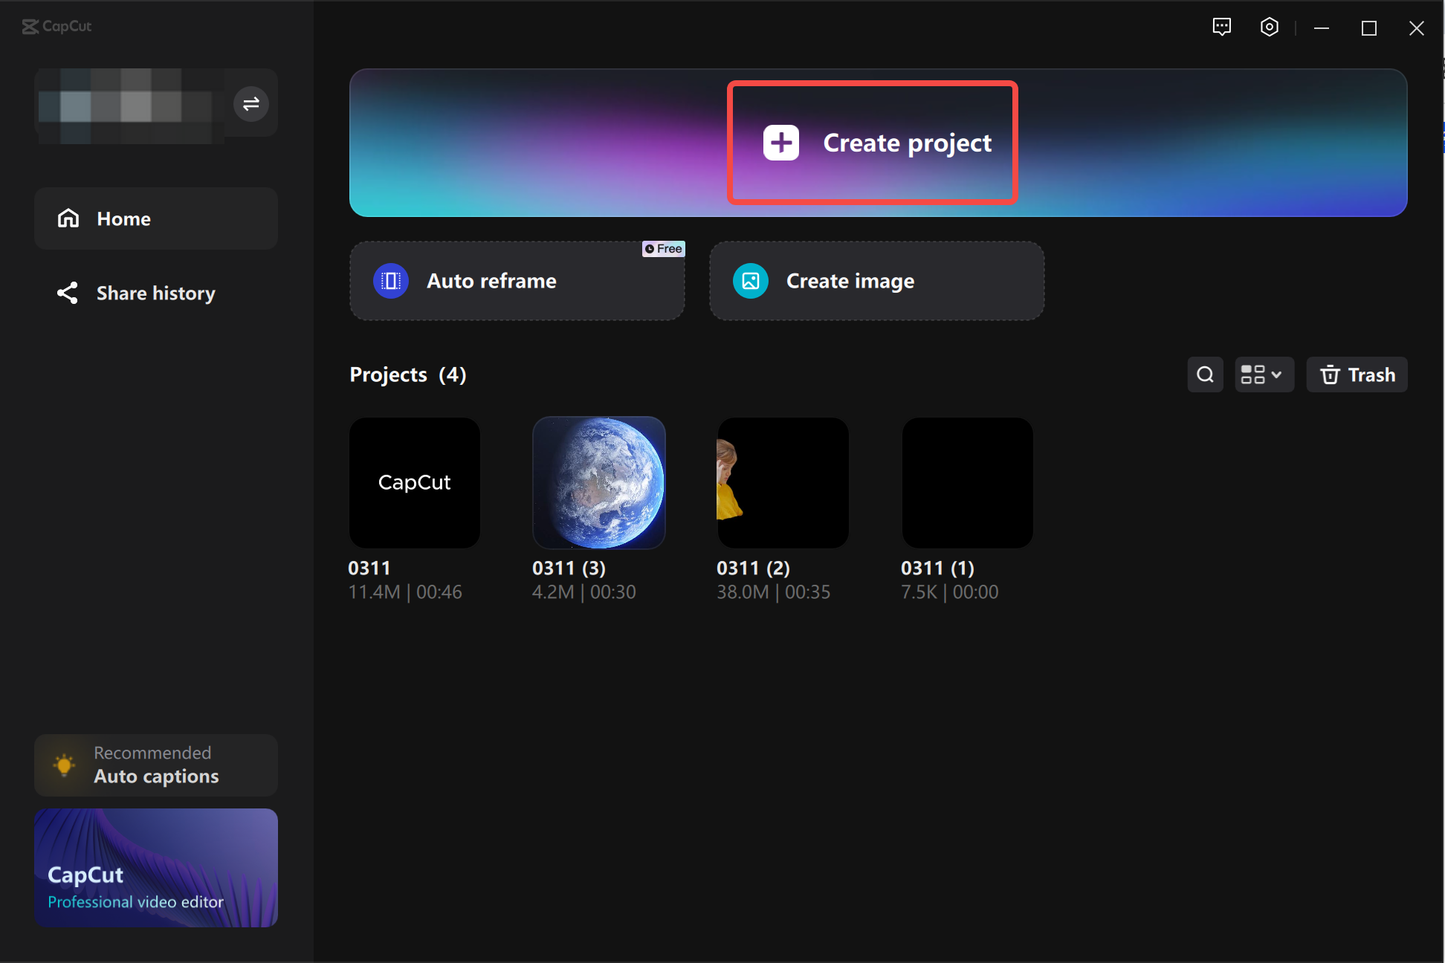Image resolution: width=1445 pixels, height=963 pixels.
Task: Click the plus icon on Create project
Action: tap(780, 143)
